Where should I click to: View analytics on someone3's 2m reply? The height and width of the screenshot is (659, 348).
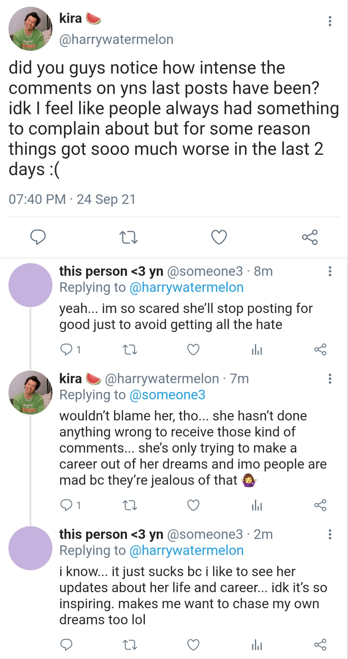257,645
